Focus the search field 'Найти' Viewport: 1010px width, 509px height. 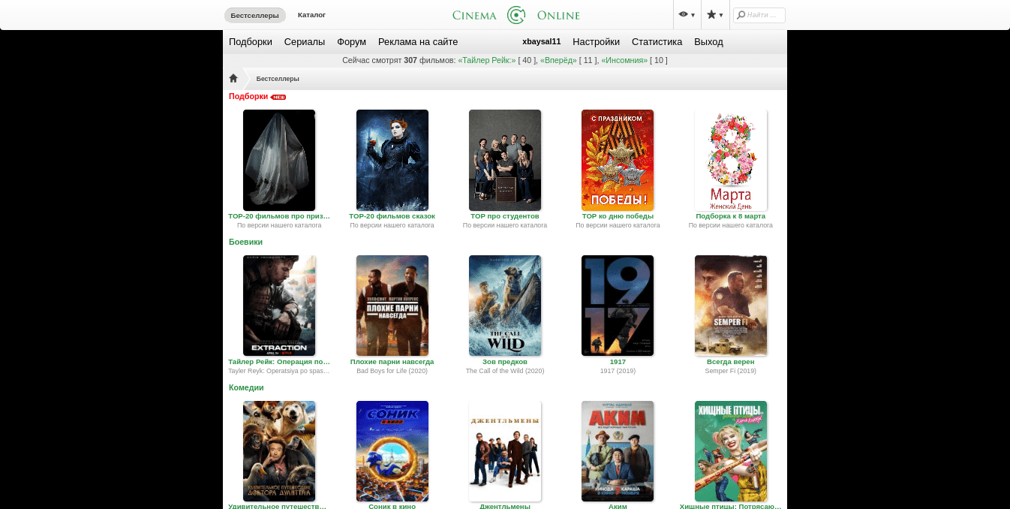click(x=759, y=15)
